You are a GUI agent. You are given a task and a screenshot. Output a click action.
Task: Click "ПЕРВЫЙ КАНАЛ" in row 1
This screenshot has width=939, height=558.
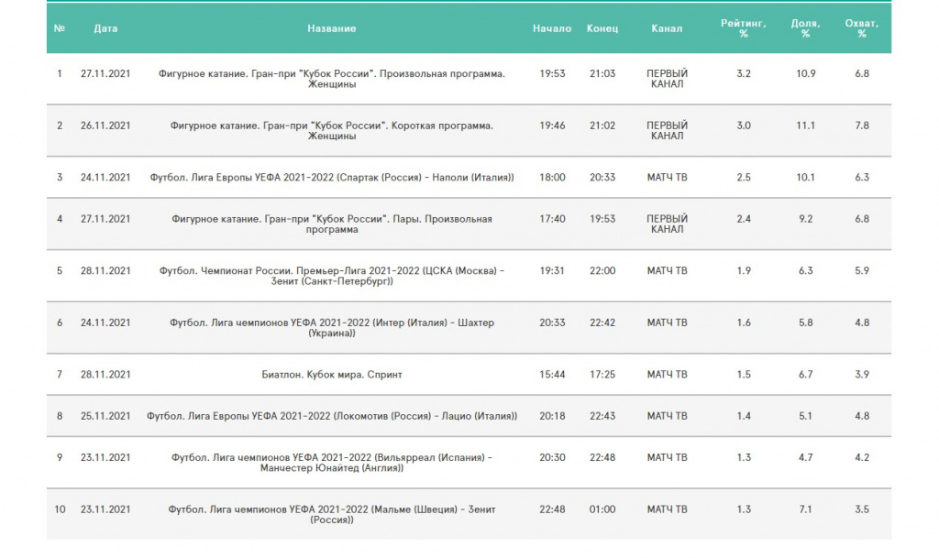pos(667,79)
